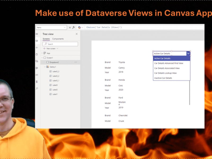Click the Toyota brand value
The image size is (212, 159).
[x=122, y=62]
